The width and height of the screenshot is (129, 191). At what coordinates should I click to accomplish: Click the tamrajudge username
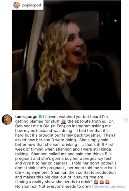pos(26,117)
